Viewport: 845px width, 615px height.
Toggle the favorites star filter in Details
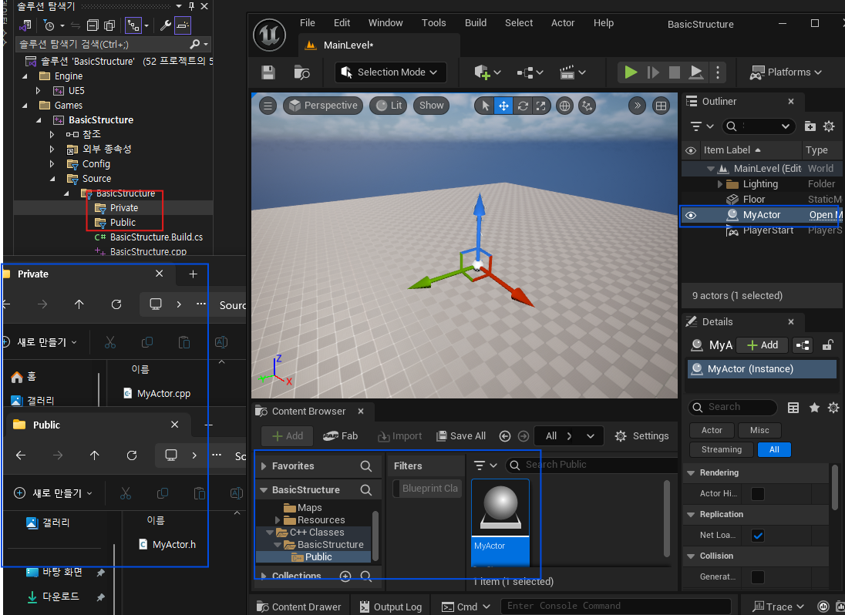pyautogui.click(x=814, y=408)
